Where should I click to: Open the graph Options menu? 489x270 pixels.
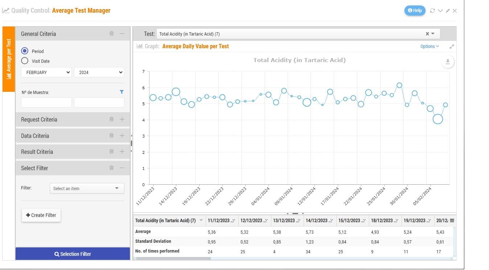pyautogui.click(x=430, y=46)
